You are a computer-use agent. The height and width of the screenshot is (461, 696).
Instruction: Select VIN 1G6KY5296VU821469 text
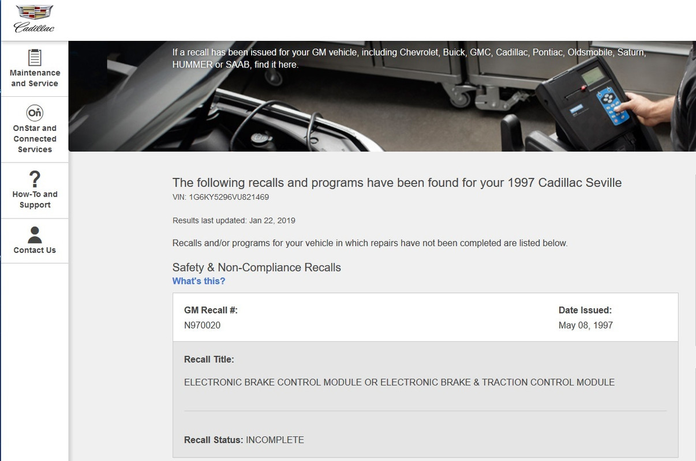[x=220, y=197]
